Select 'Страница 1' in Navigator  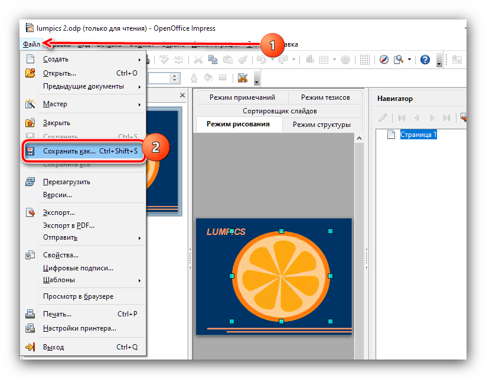(418, 135)
